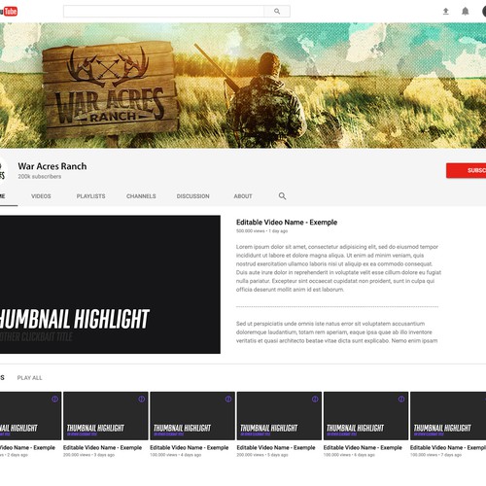Screen dimensions: 486x486
Task: Click the PLAY ALL link
Action: tap(29, 378)
